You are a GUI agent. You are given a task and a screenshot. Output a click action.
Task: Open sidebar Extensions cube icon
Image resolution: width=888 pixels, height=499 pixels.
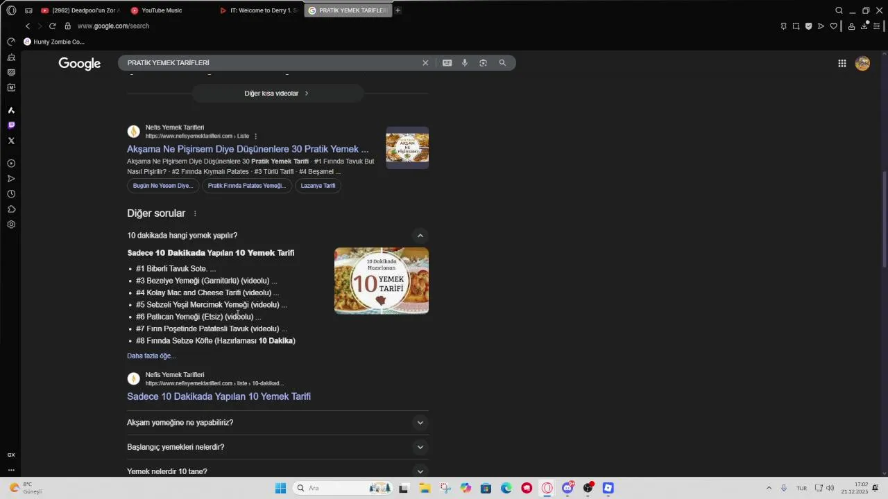click(11, 209)
